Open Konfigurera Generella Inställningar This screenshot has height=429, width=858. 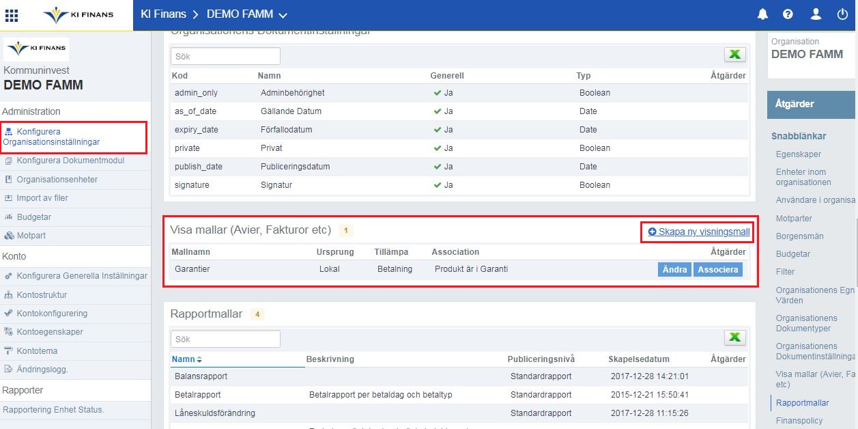tap(82, 276)
